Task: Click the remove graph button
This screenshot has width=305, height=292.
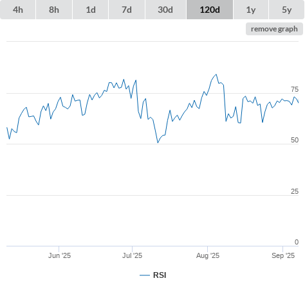Action: click(274, 29)
